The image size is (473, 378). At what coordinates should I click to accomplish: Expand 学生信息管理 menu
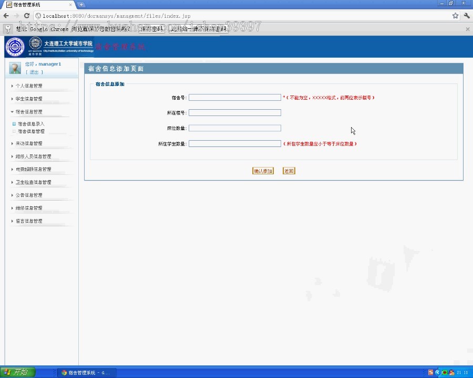[29, 99]
